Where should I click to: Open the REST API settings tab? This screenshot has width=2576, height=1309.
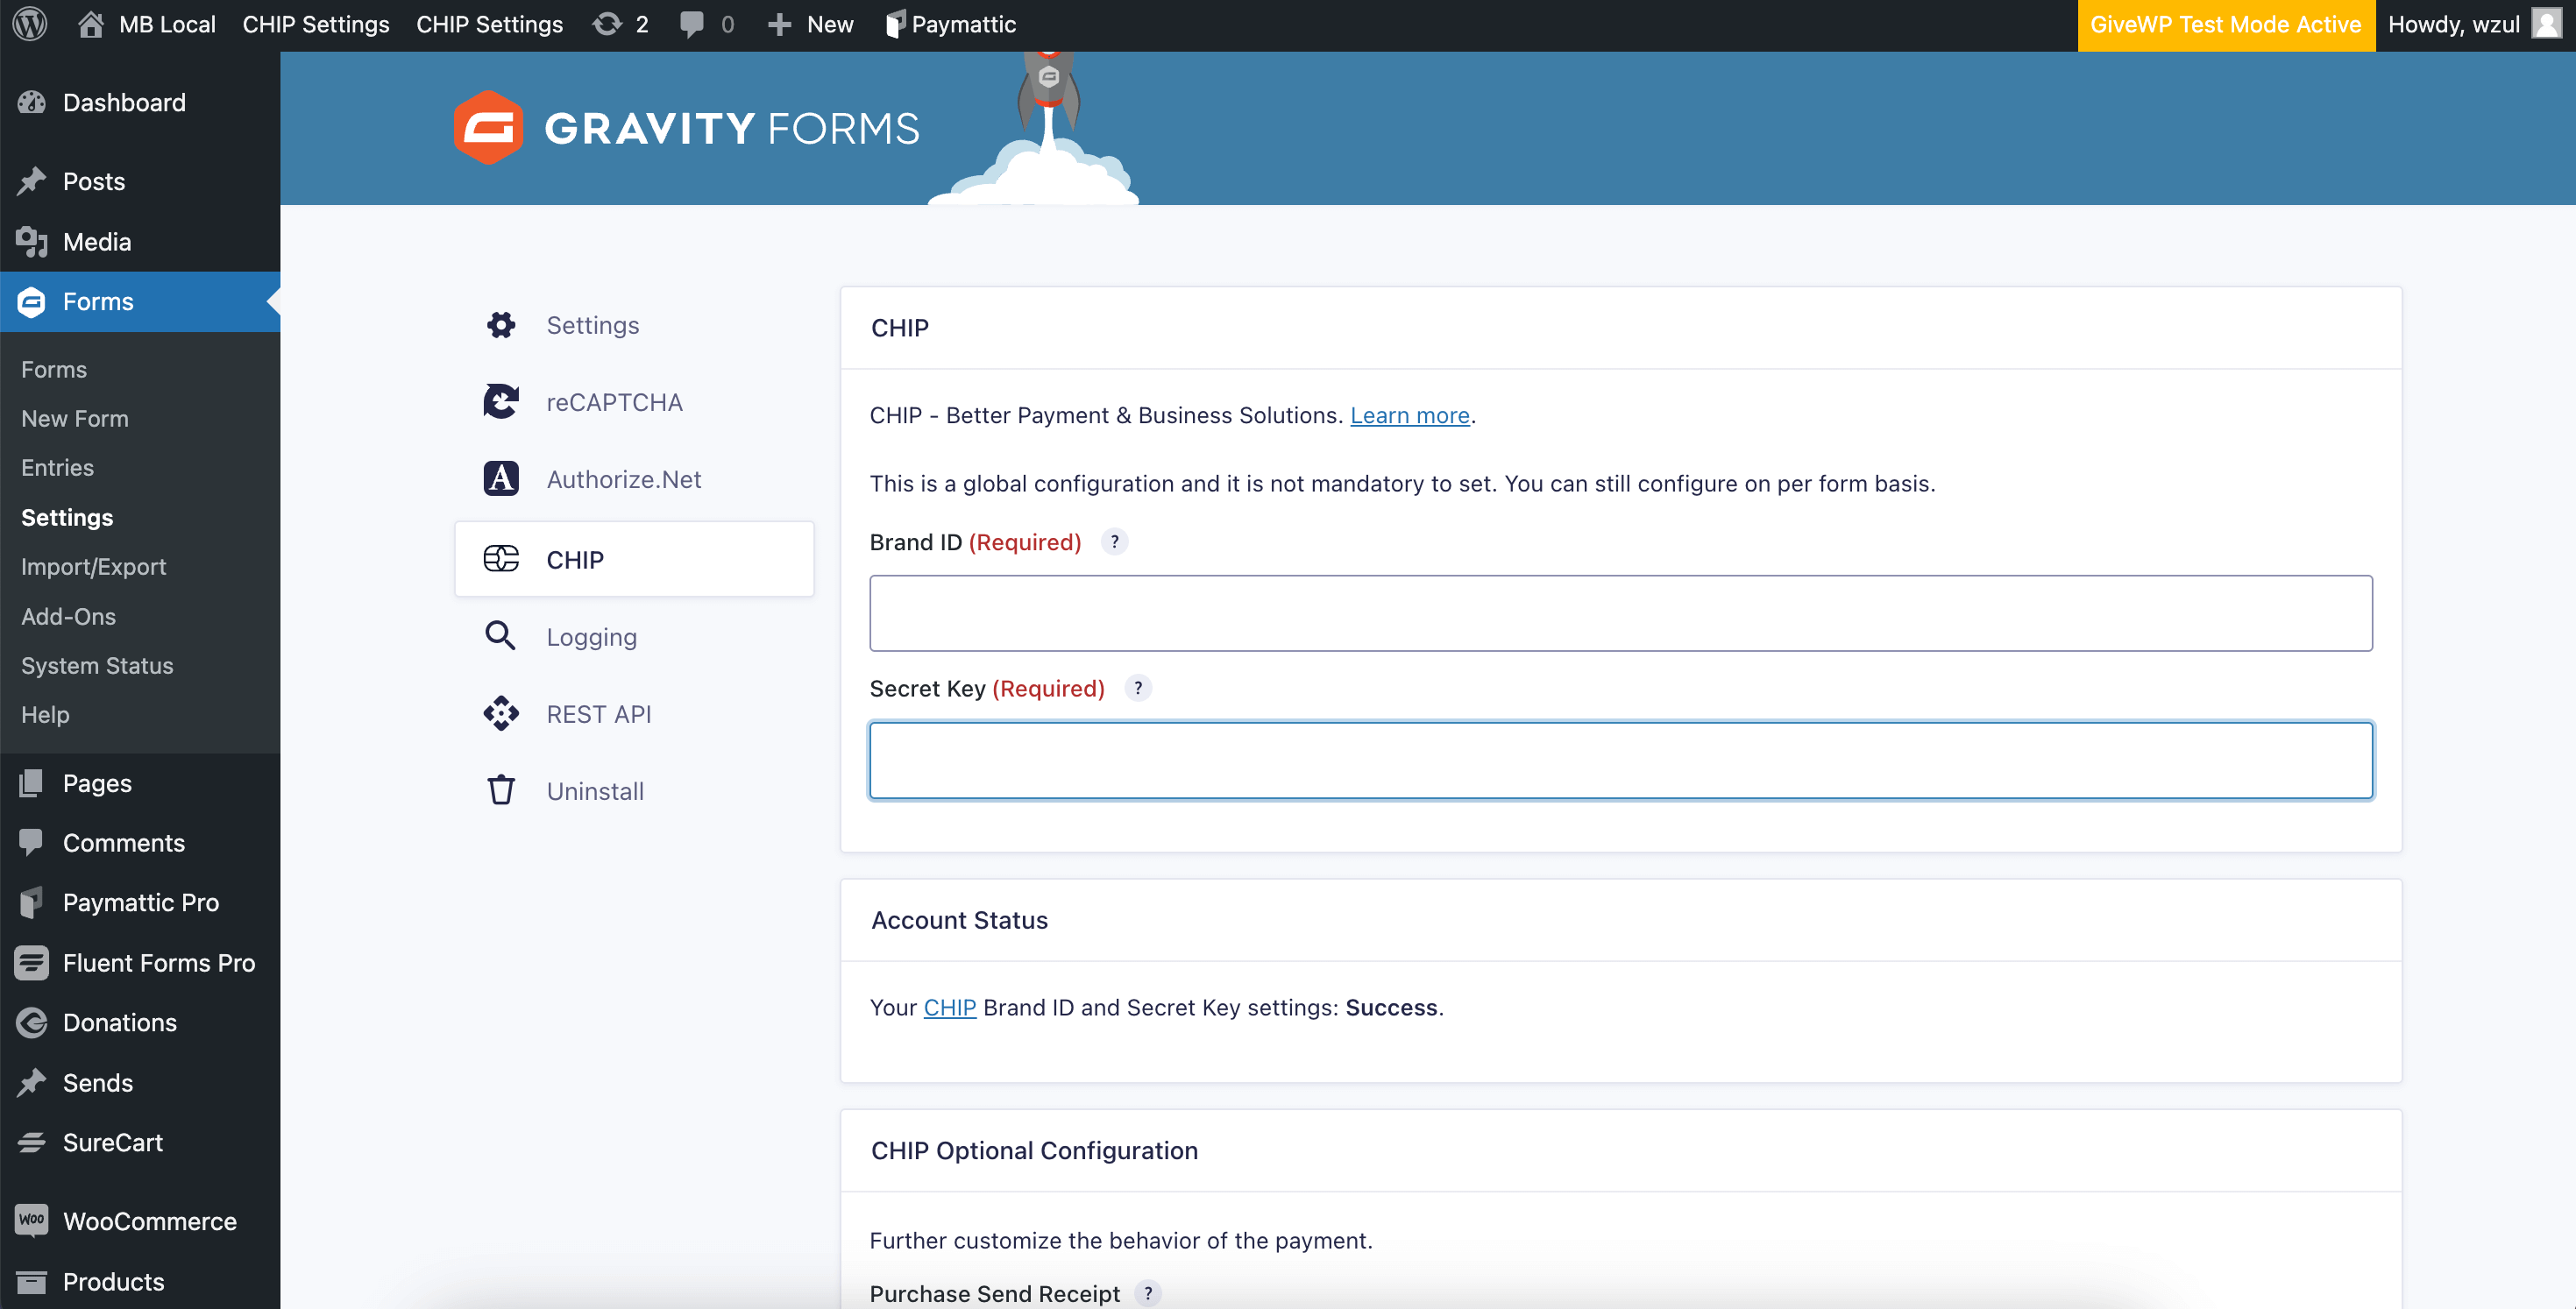coord(634,714)
